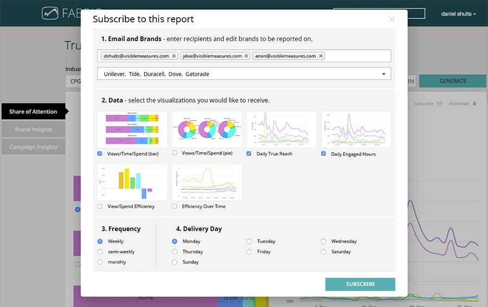
Task: Click the jdoe@visiblemeasures.com email text
Action: coord(212,56)
